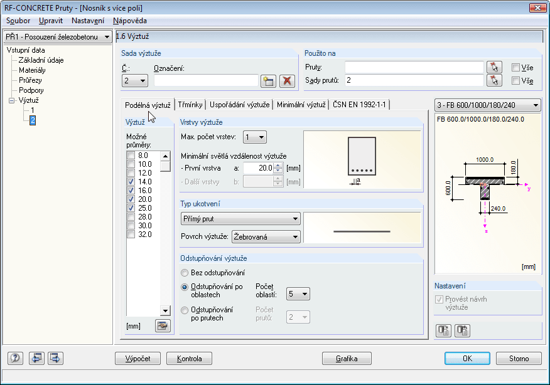Confirm with the OK button
This screenshot has width=550, height=385.
[467, 359]
